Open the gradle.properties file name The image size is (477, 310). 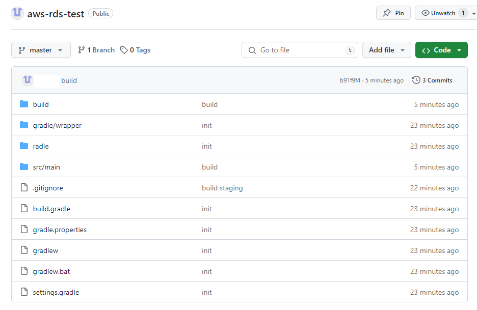tap(60, 230)
